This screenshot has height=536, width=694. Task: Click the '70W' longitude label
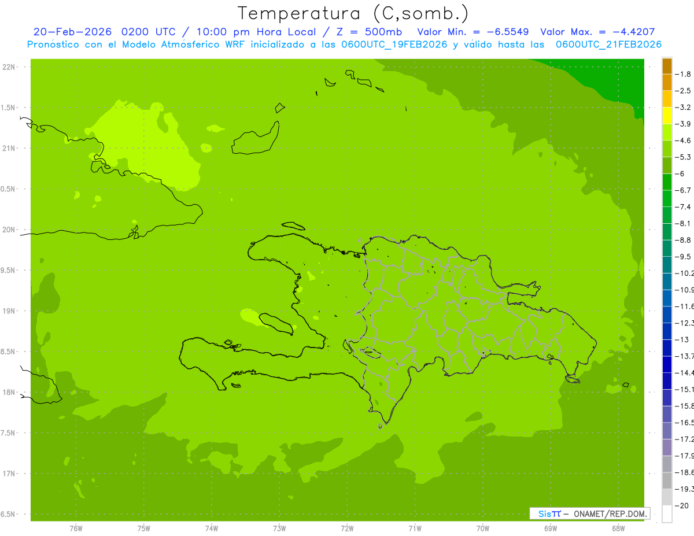point(483,528)
